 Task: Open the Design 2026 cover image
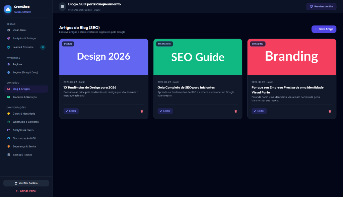click(x=104, y=57)
